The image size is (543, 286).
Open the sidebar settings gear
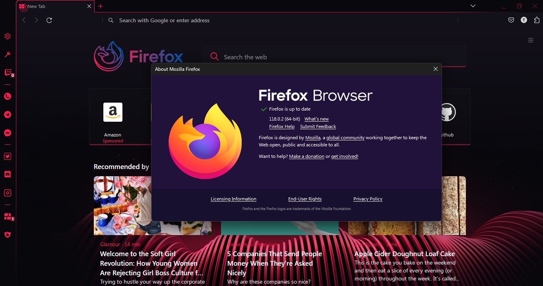[8, 36]
